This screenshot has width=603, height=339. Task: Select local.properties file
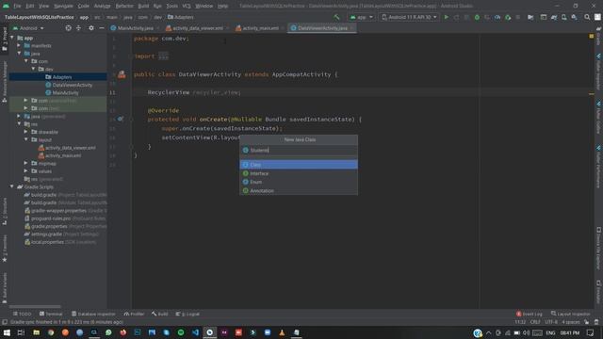tap(47, 242)
